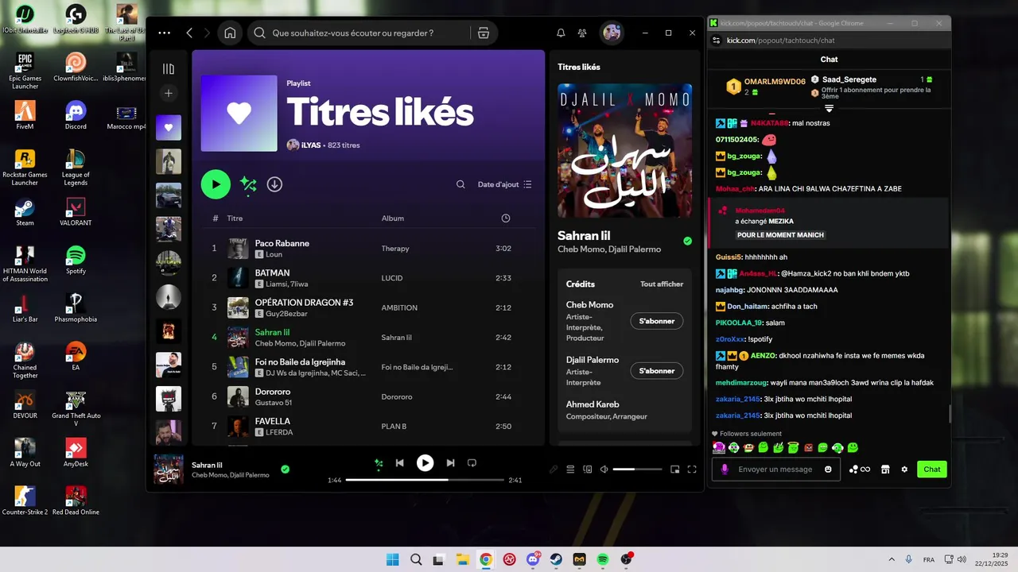Skip to next track
The height and width of the screenshot is (572, 1018).
(450, 462)
